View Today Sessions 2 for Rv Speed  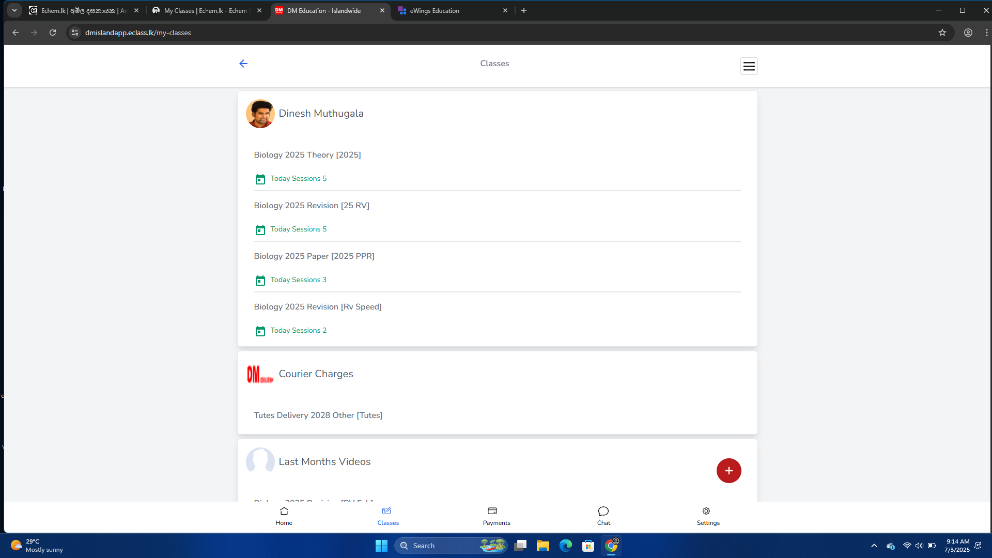coord(299,331)
